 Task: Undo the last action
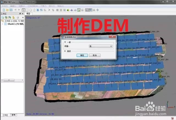point(15,10)
